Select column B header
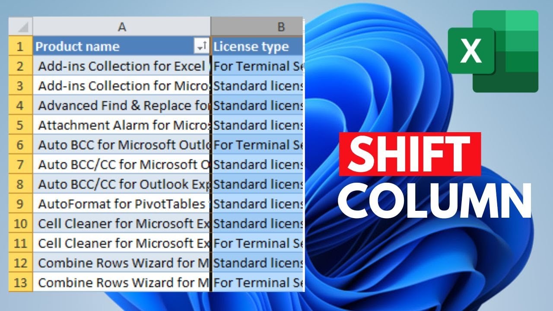The image size is (553, 311). 258,27
